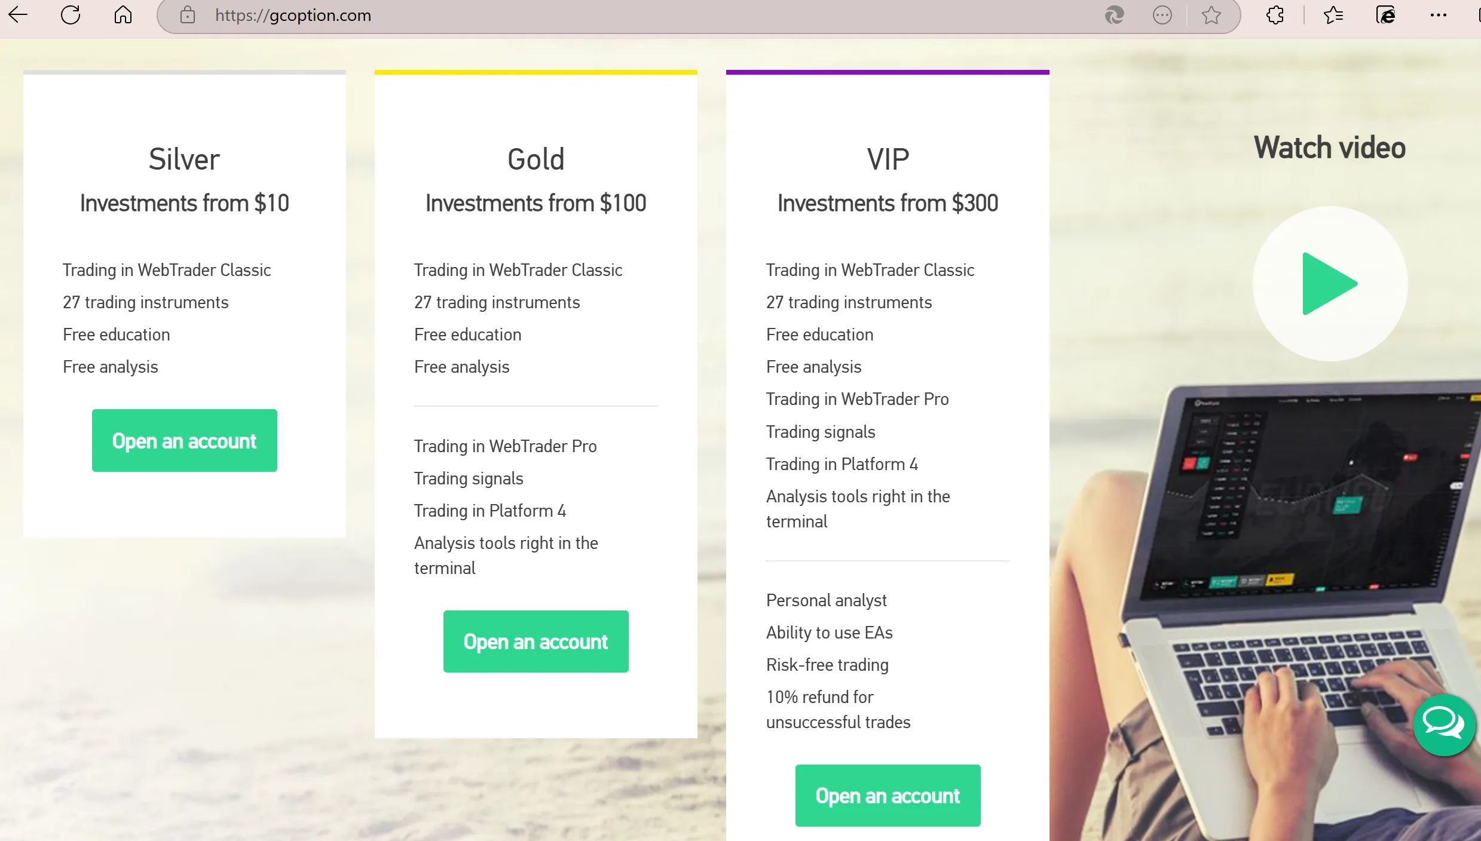The image size is (1481, 841).
Task: Open an account for VIP plan
Action: pos(888,796)
